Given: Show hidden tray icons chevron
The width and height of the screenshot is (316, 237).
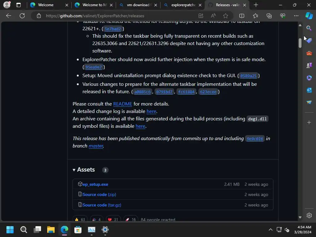Looking at the screenshot, I should coord(270,230).
